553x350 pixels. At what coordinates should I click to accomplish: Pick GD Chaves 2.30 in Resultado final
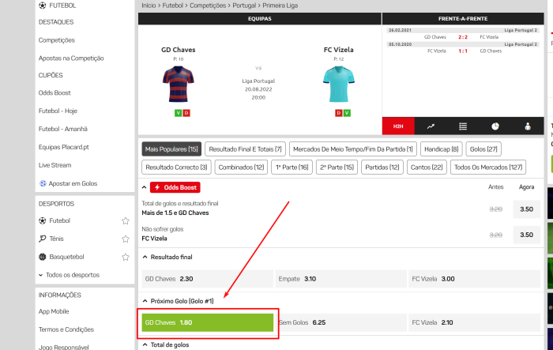coord(207,279)
